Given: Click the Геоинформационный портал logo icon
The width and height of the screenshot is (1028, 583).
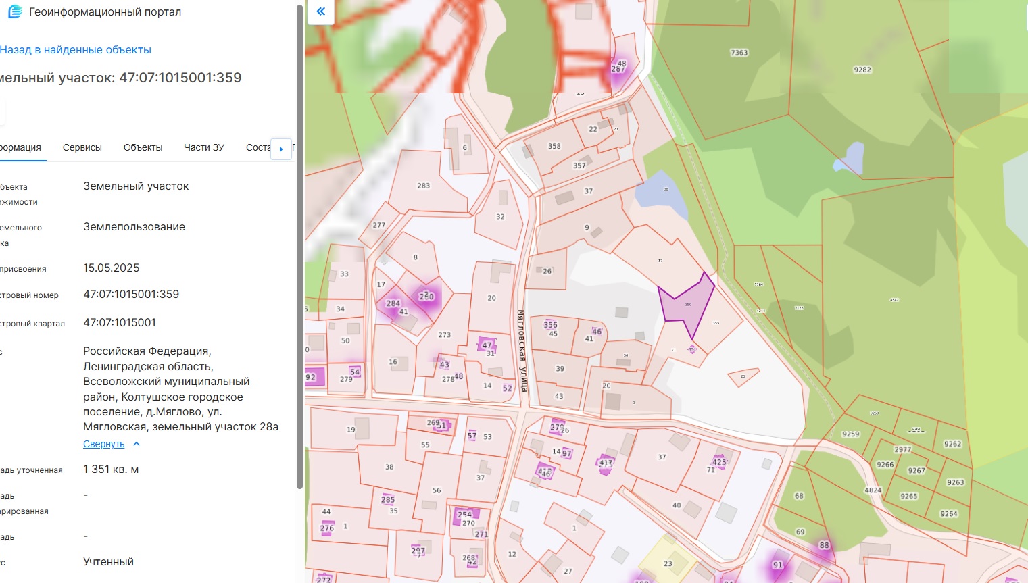Looking at the screenshot, I should (x=15, y=12).
